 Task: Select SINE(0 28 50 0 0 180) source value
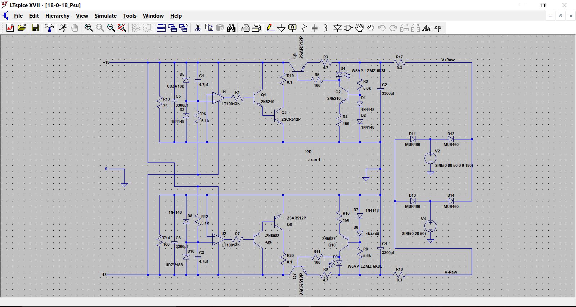coord(454,165)
